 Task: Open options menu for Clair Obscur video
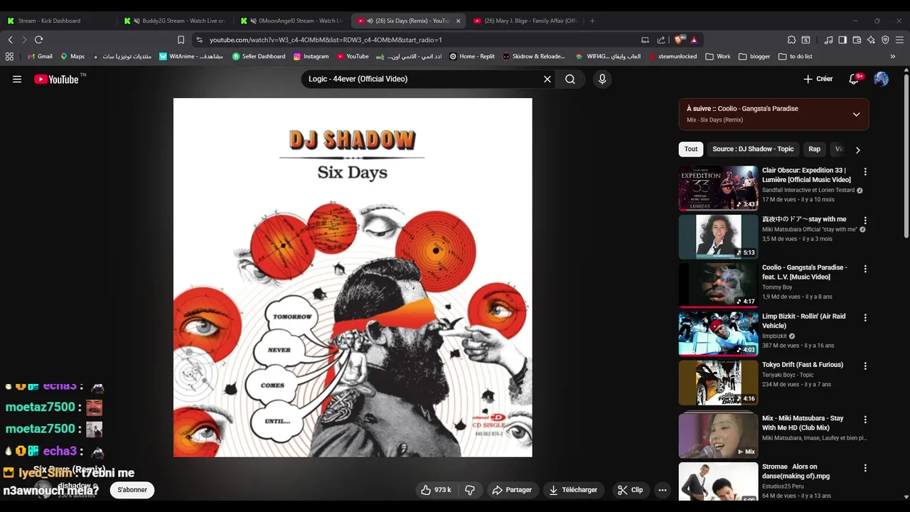865,171
